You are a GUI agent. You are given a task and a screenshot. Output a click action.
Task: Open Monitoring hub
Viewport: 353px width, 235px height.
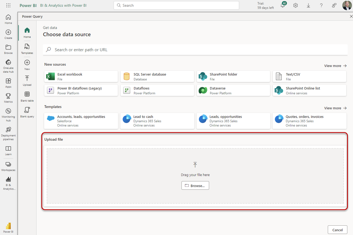[x=8, y=115]
